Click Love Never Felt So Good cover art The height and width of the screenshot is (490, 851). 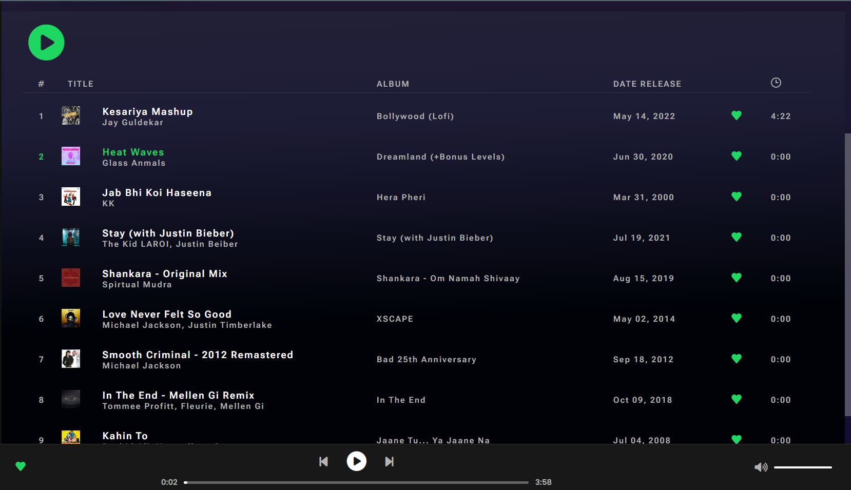coord(71,318)
